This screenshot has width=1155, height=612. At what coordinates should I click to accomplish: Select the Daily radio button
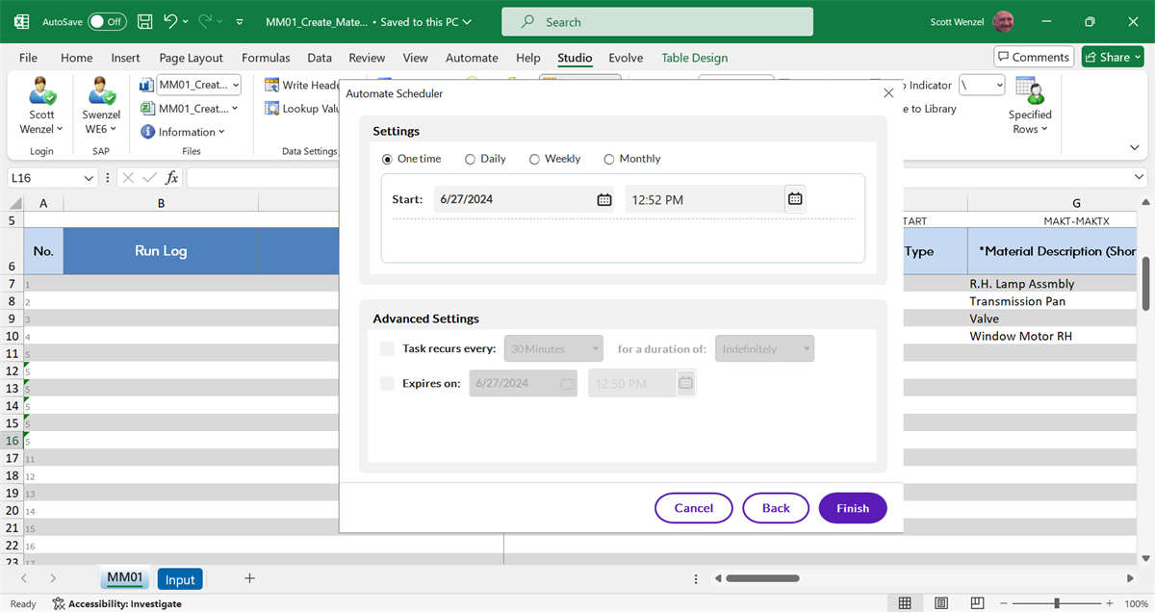tap(470, 159)
